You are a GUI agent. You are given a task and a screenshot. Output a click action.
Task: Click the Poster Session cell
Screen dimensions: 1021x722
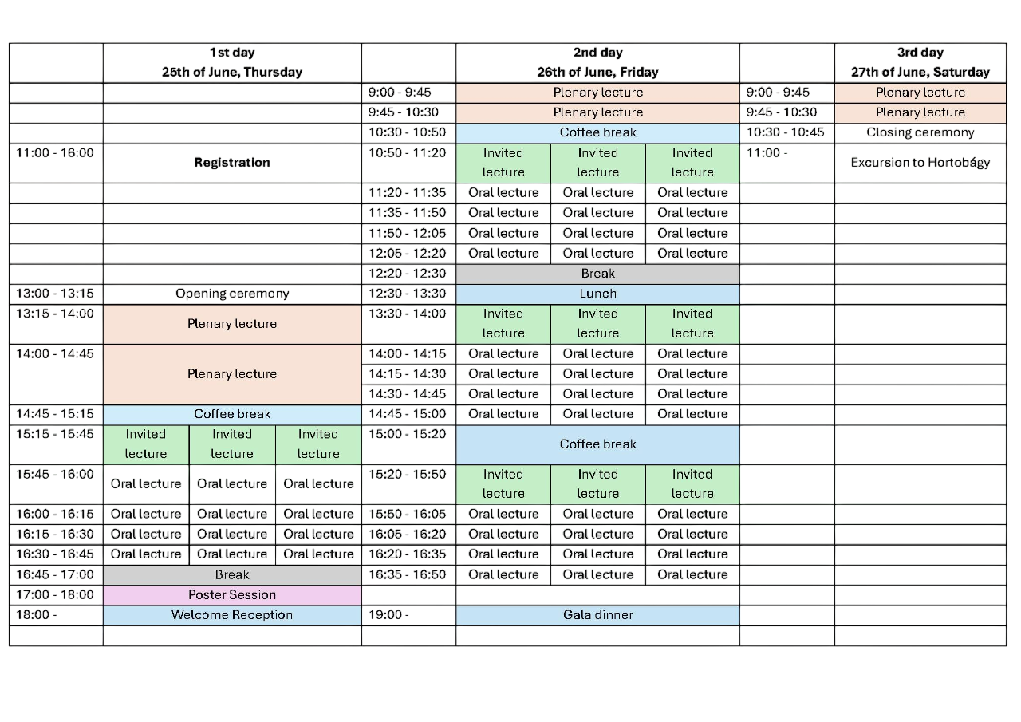click(232, 594)
